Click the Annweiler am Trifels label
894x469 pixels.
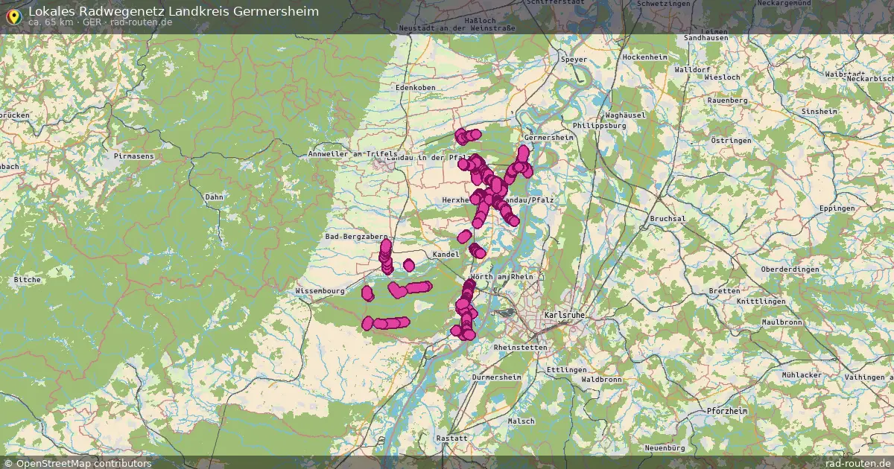click(x=353, y=154)
